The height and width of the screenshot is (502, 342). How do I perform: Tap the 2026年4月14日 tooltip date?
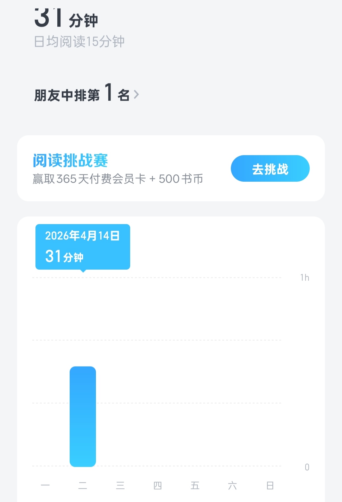82,236
